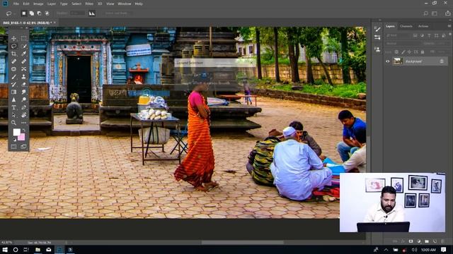This screenshot has width=453, height=254.
Task: Toggle lock image pixels brush icon
Action: point(403,52)
